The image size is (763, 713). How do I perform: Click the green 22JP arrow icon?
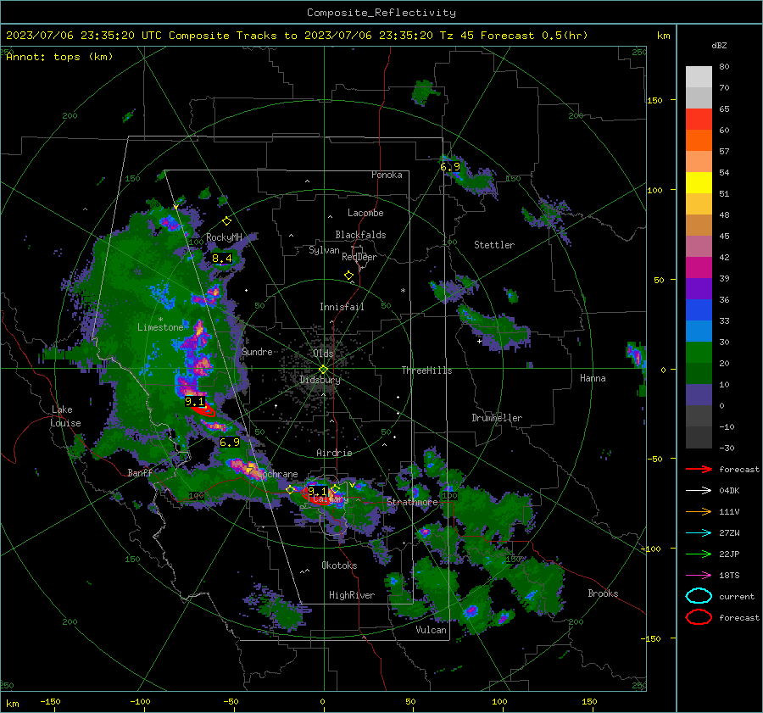699,554
